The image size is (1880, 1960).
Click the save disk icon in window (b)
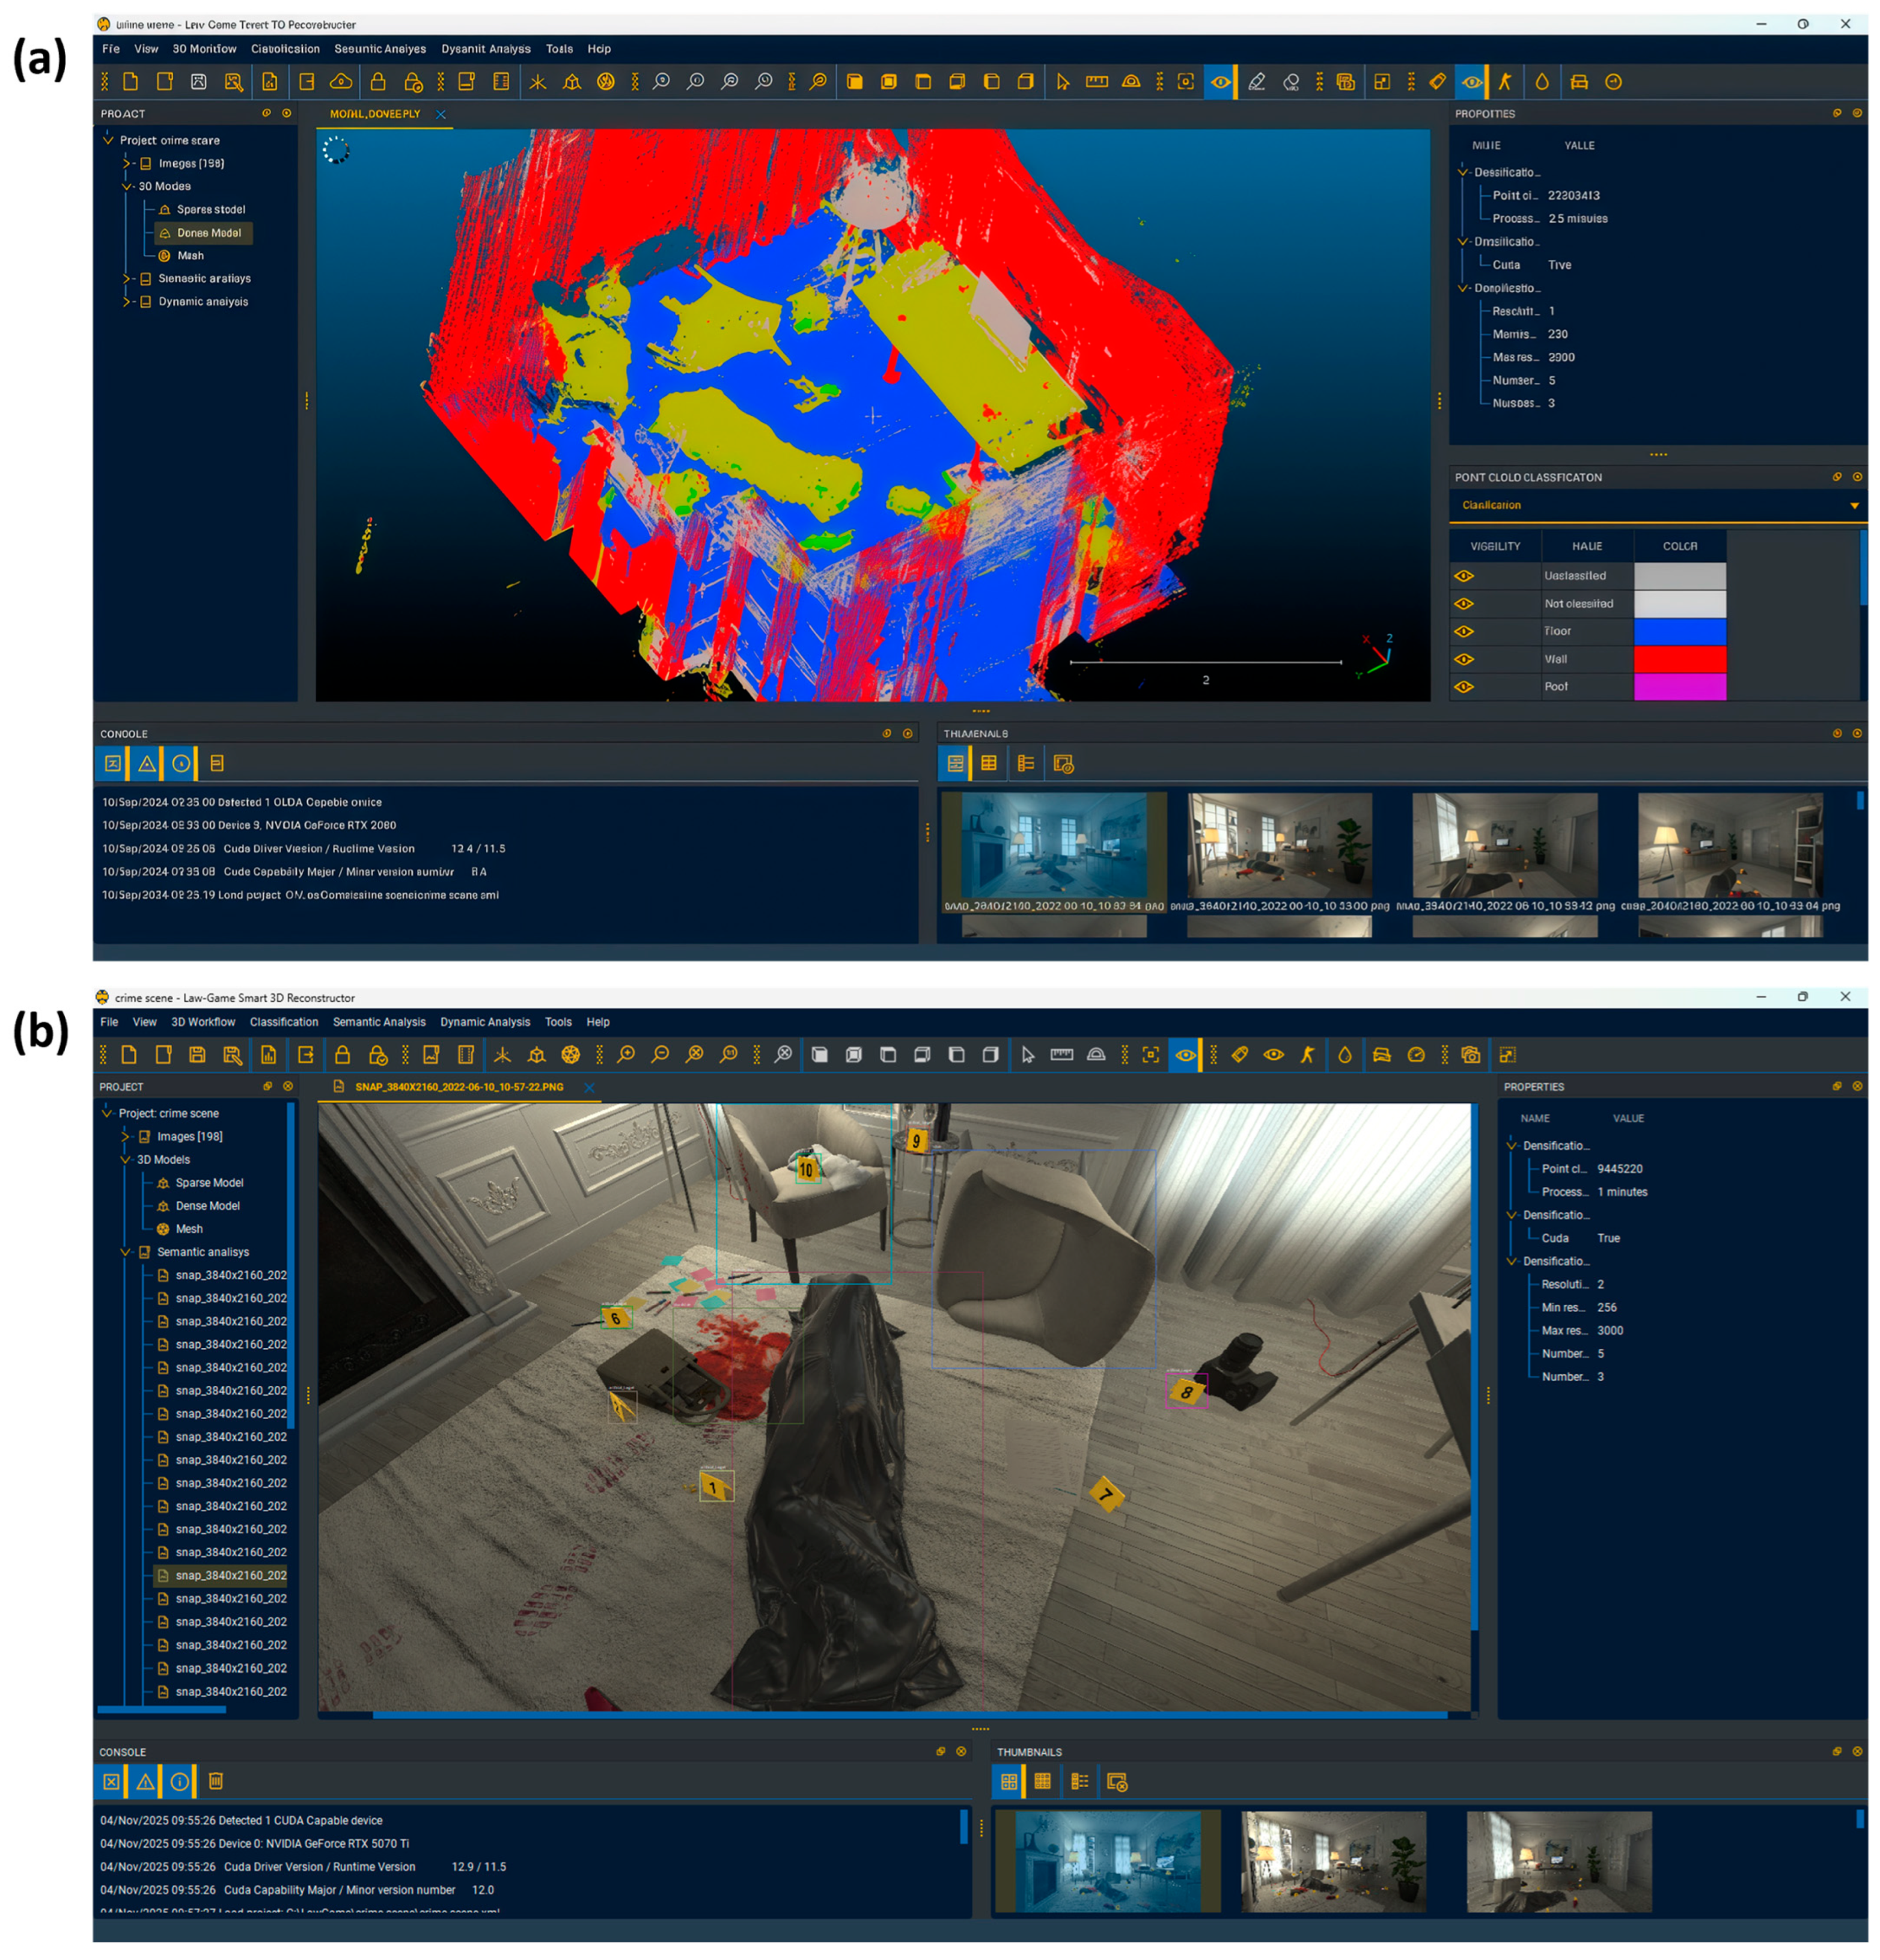click(197, 1054)
